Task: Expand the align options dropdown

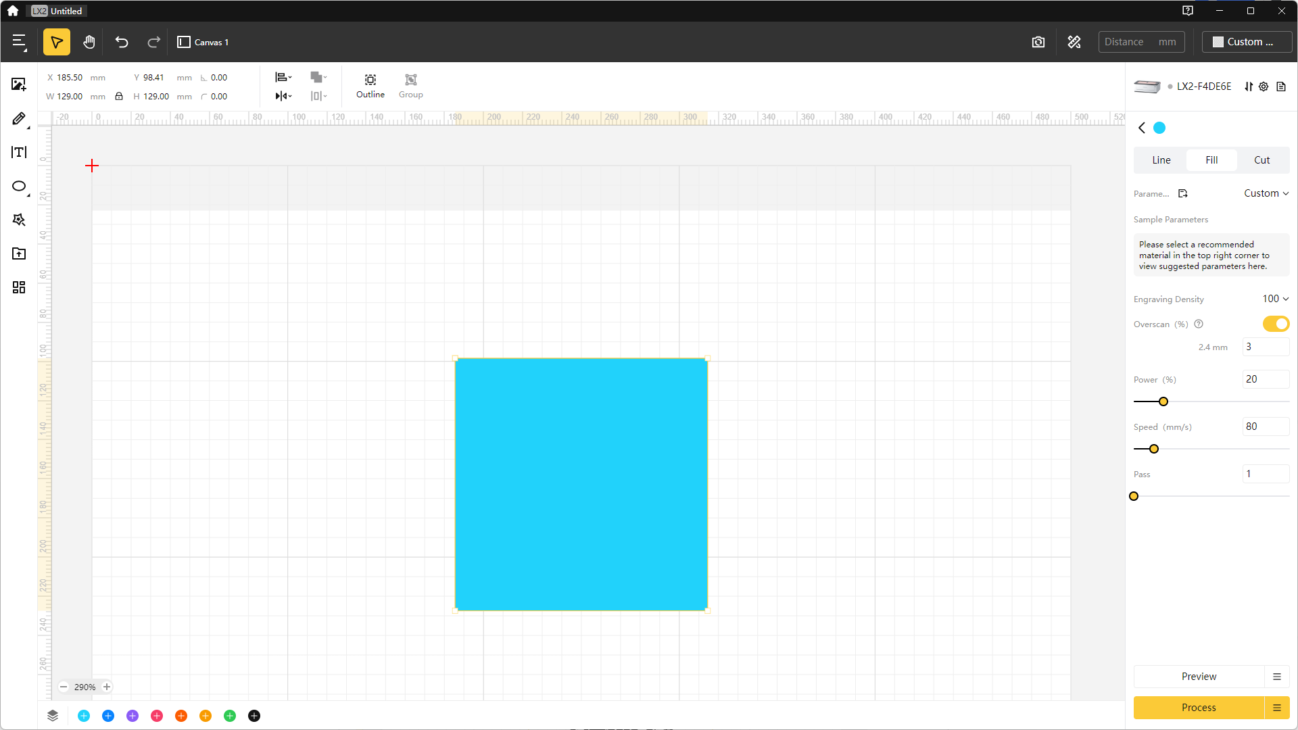Action: (x=284, y=77)
